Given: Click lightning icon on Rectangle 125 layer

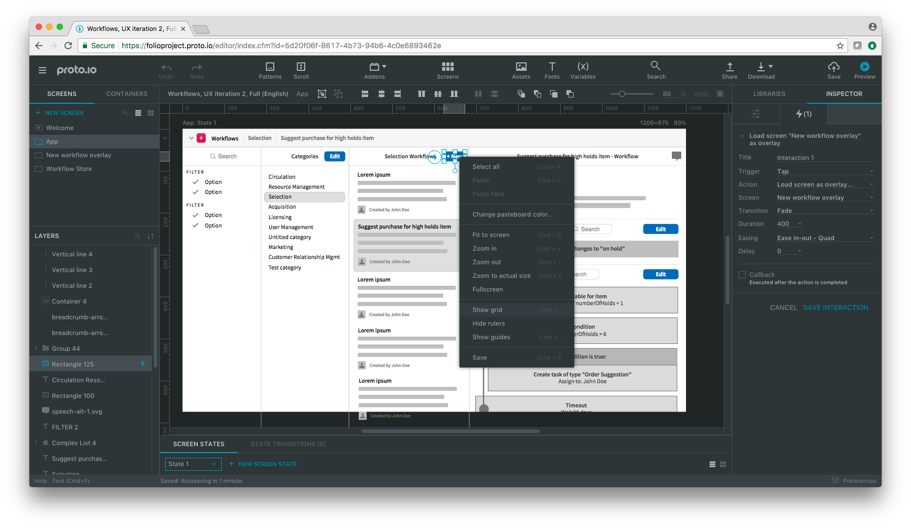Looking at the screenshot, I should coord(143,364).
